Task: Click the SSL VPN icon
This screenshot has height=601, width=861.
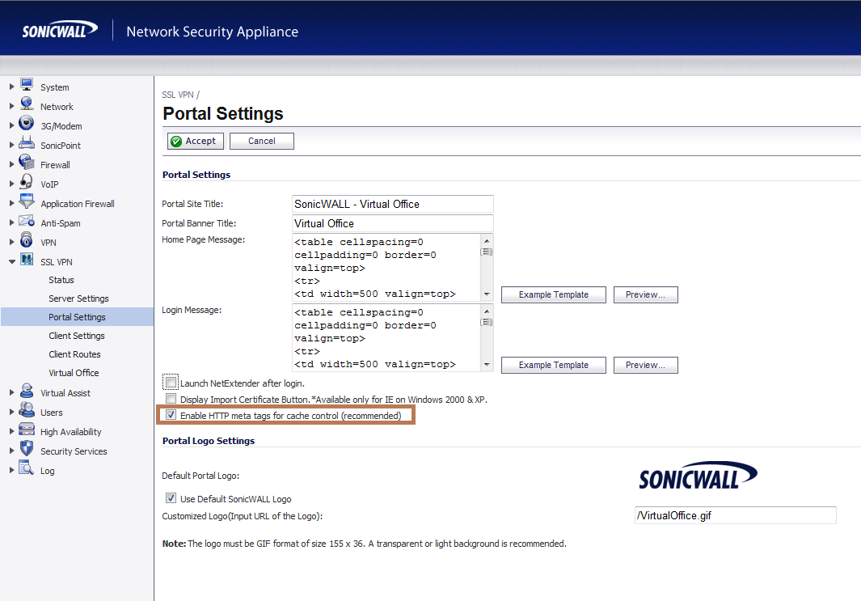Action: pyautogui.click(x=27, y=260)
